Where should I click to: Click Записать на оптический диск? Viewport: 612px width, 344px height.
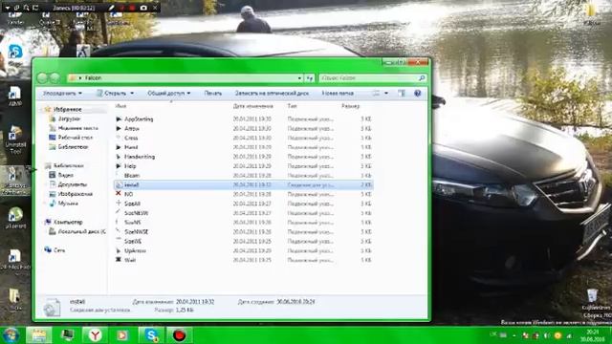tap(272, 94)
